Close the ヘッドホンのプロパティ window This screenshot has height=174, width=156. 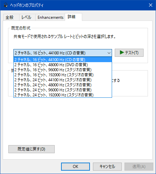pyautogui.click(x=151, y=5)
